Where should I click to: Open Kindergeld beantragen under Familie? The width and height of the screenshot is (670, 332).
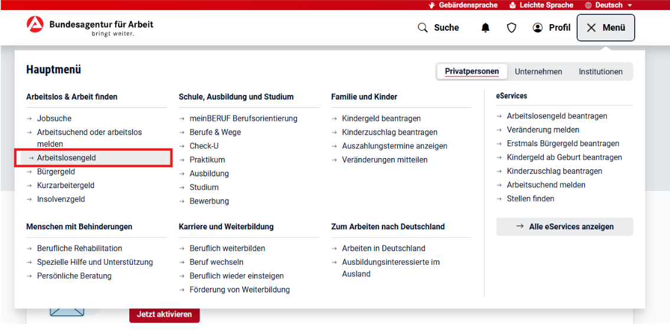(381, 118)
